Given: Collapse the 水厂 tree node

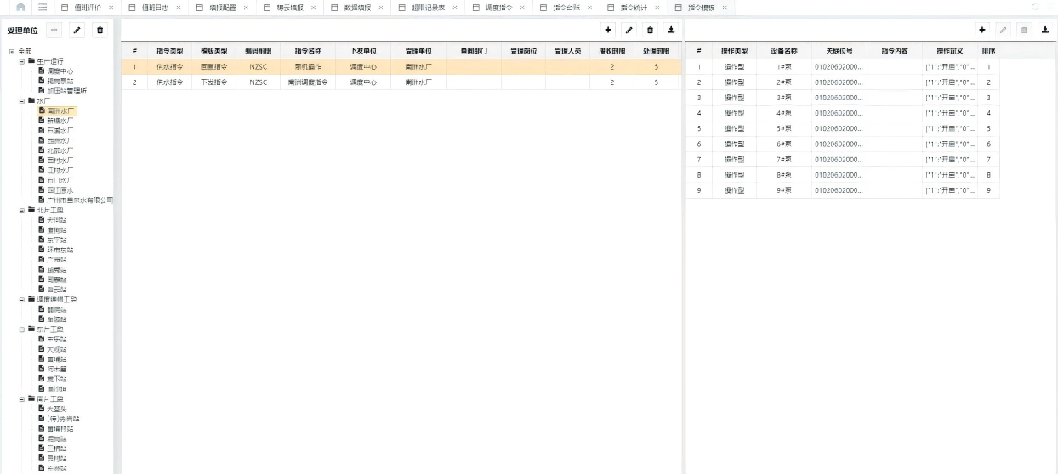Looking at the screenshot, I should (x=22, y=101).
